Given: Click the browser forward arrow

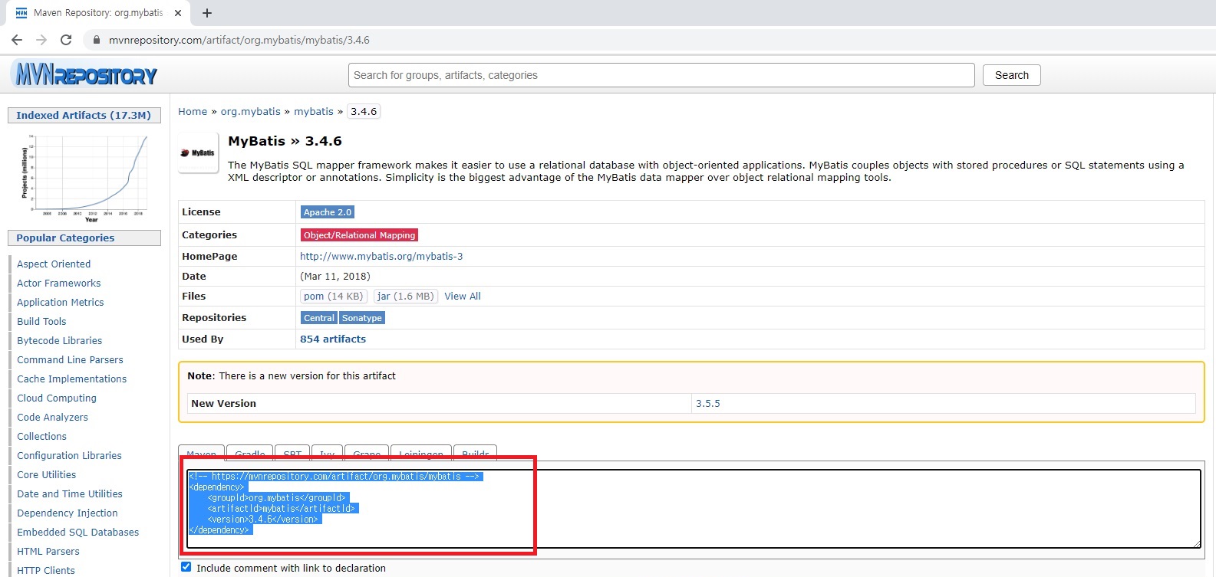Looking at the screenshot, I should click(41, 40).
